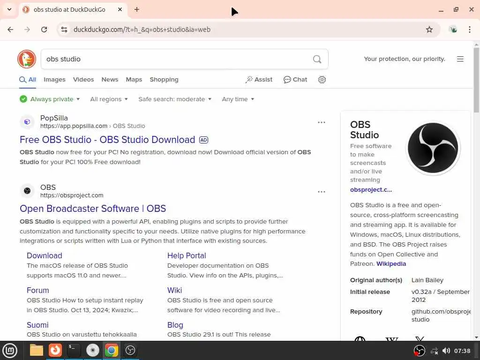
Task: Open Open Broadcaster Software | OBS result
Action: (x=93, y=209)
